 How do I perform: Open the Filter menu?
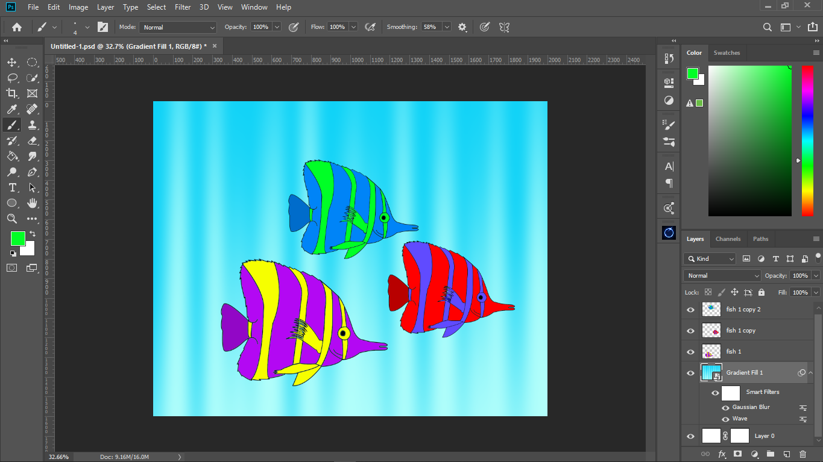click(183, 7)
